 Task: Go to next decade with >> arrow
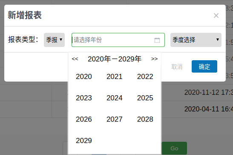(154, 59)
